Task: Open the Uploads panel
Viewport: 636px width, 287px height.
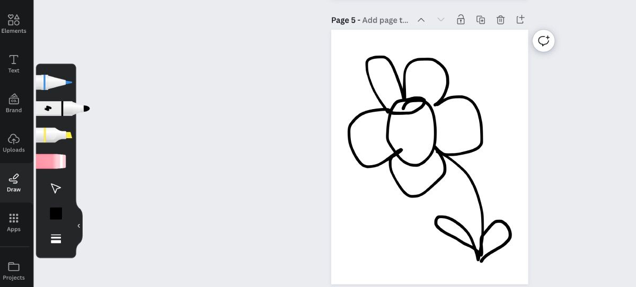Action: (14, 143)
